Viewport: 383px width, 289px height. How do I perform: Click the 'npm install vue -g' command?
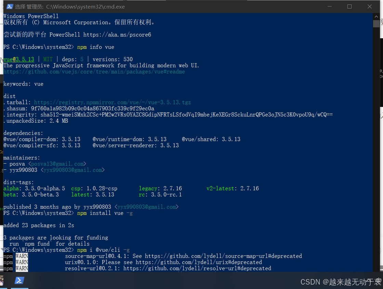[105, 213]
